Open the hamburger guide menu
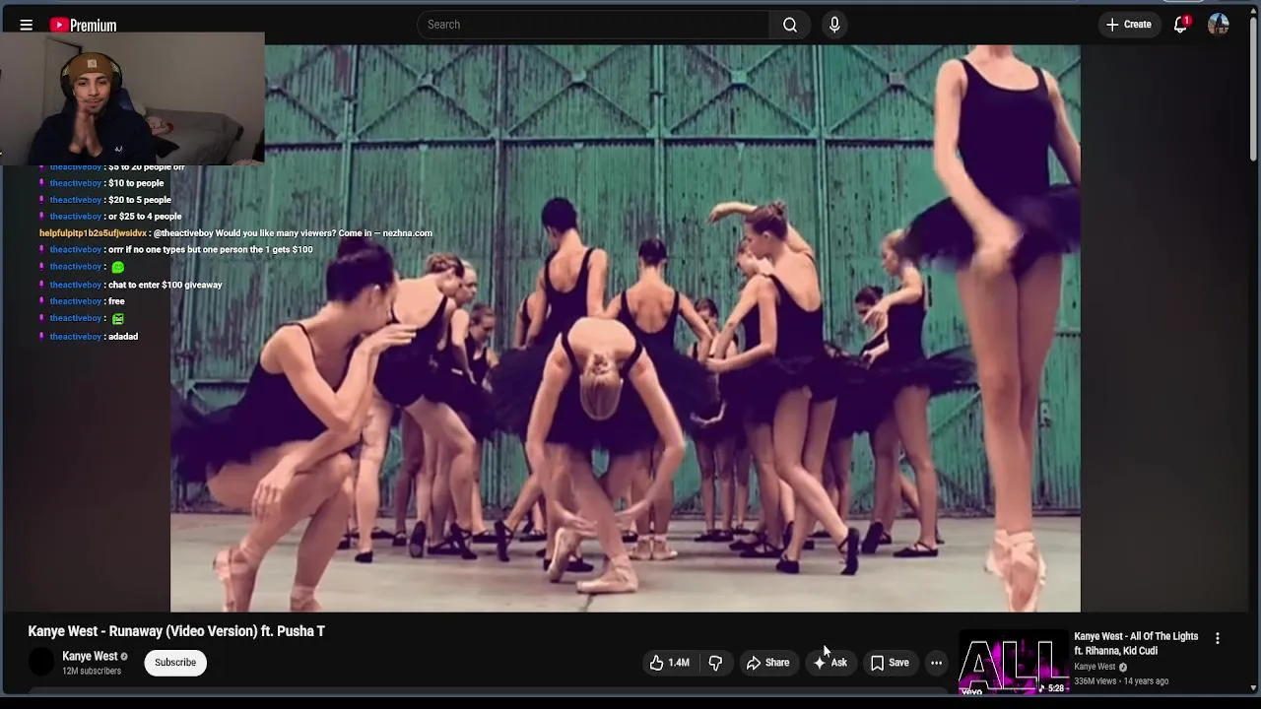 [x=27, y=25]
